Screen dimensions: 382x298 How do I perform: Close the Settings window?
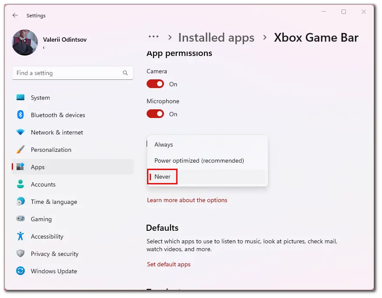(363, 12)
